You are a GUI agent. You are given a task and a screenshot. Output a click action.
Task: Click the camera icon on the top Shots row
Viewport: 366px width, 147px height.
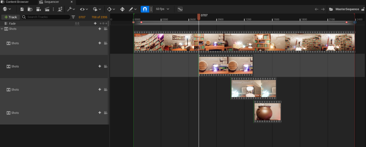point(105,29)
